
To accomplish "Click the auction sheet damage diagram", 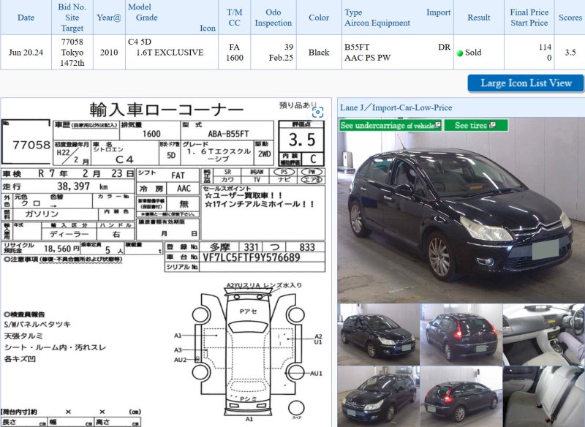I will tap(248, 352).
